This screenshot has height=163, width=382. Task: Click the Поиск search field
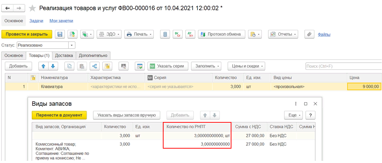pos(343,66)
